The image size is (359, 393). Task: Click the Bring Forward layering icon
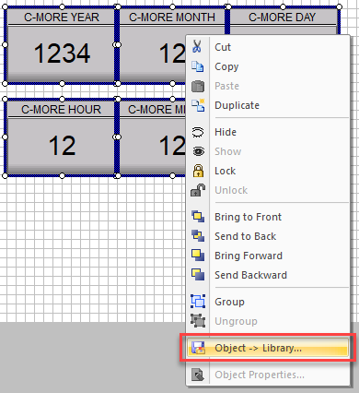[198, 256]
